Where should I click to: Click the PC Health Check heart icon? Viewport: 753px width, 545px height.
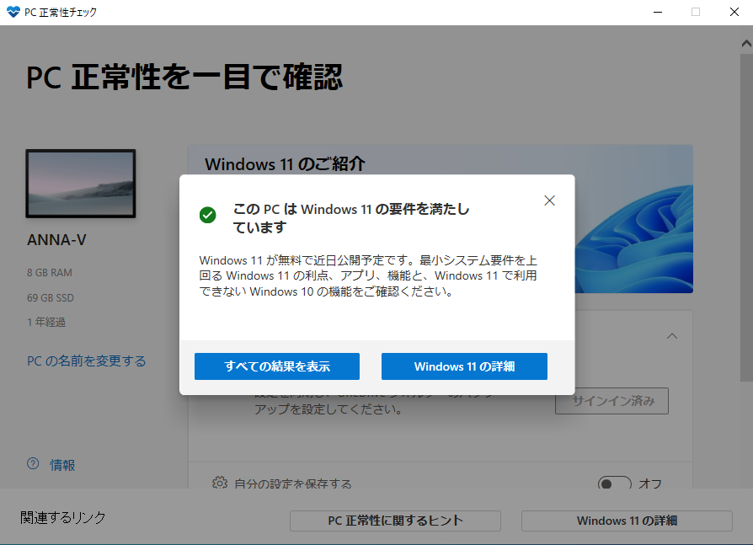13,12
